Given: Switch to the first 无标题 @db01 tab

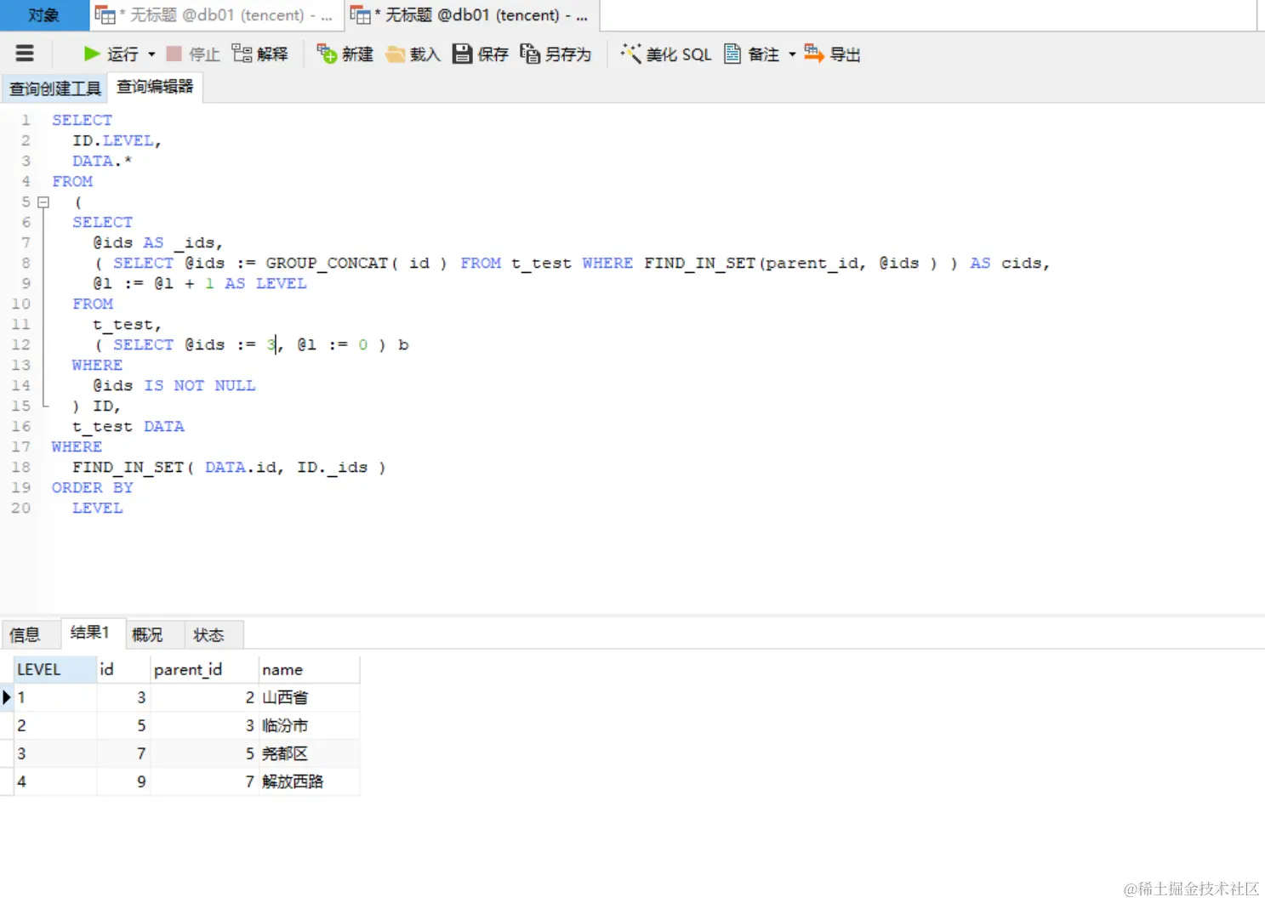Looking at the screenshot, I should point(216,15).
